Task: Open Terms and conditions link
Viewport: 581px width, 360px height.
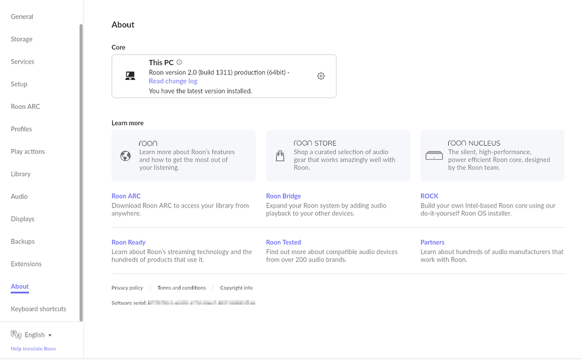Action: tap(182, 288)
